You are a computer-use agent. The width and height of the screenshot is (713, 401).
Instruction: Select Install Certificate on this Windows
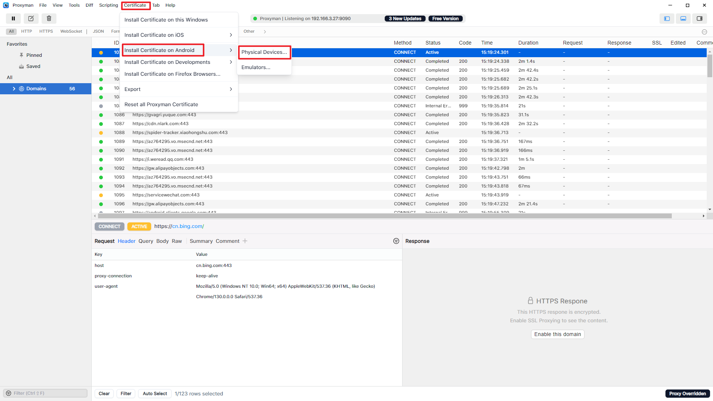pos(179,20)
